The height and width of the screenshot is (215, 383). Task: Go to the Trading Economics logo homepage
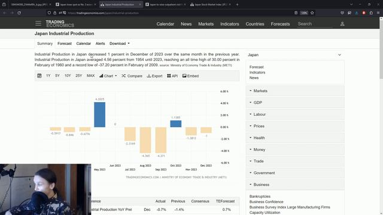pos(60,24)
